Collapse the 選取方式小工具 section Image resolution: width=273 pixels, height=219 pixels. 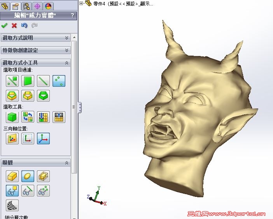click(66, 63)
